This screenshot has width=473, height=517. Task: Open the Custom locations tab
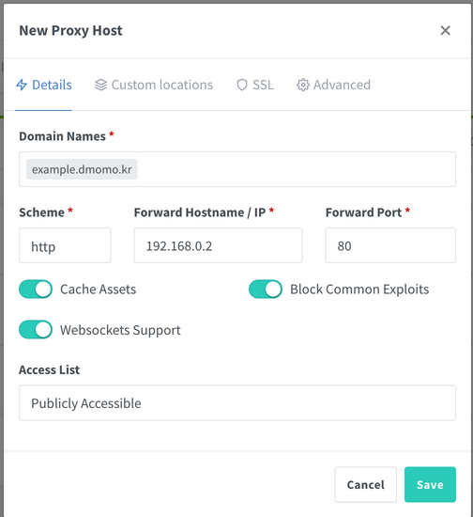tap(154, 85)
